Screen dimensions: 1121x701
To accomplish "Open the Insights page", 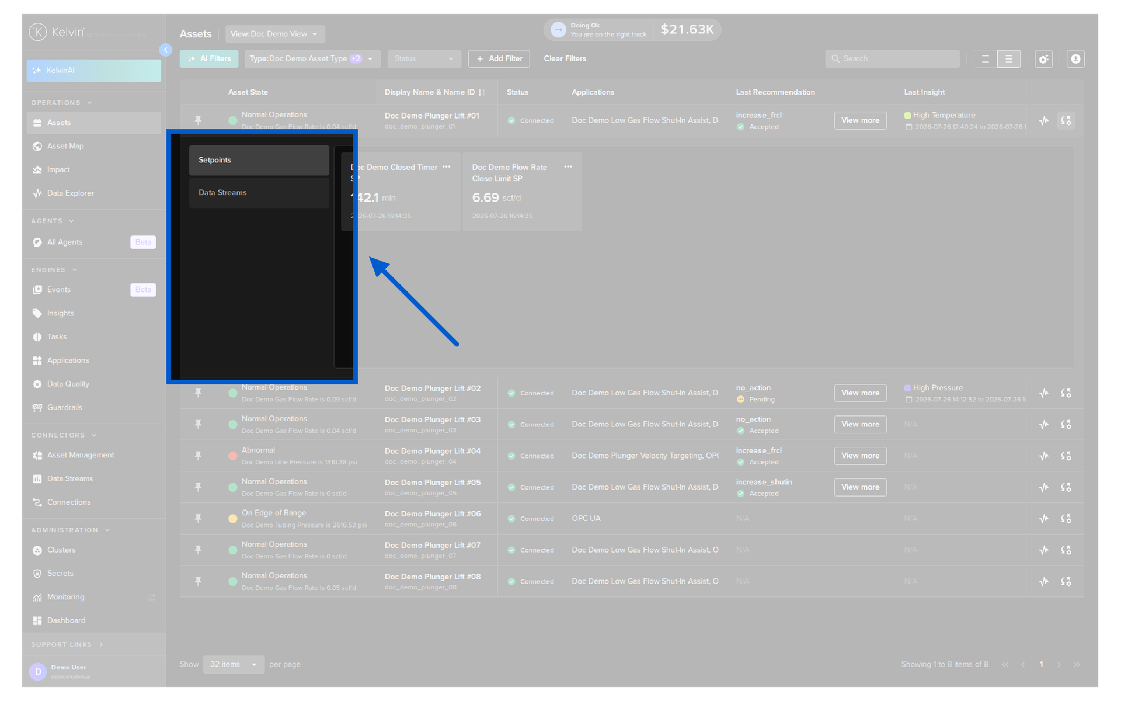I will pos(93,313).
